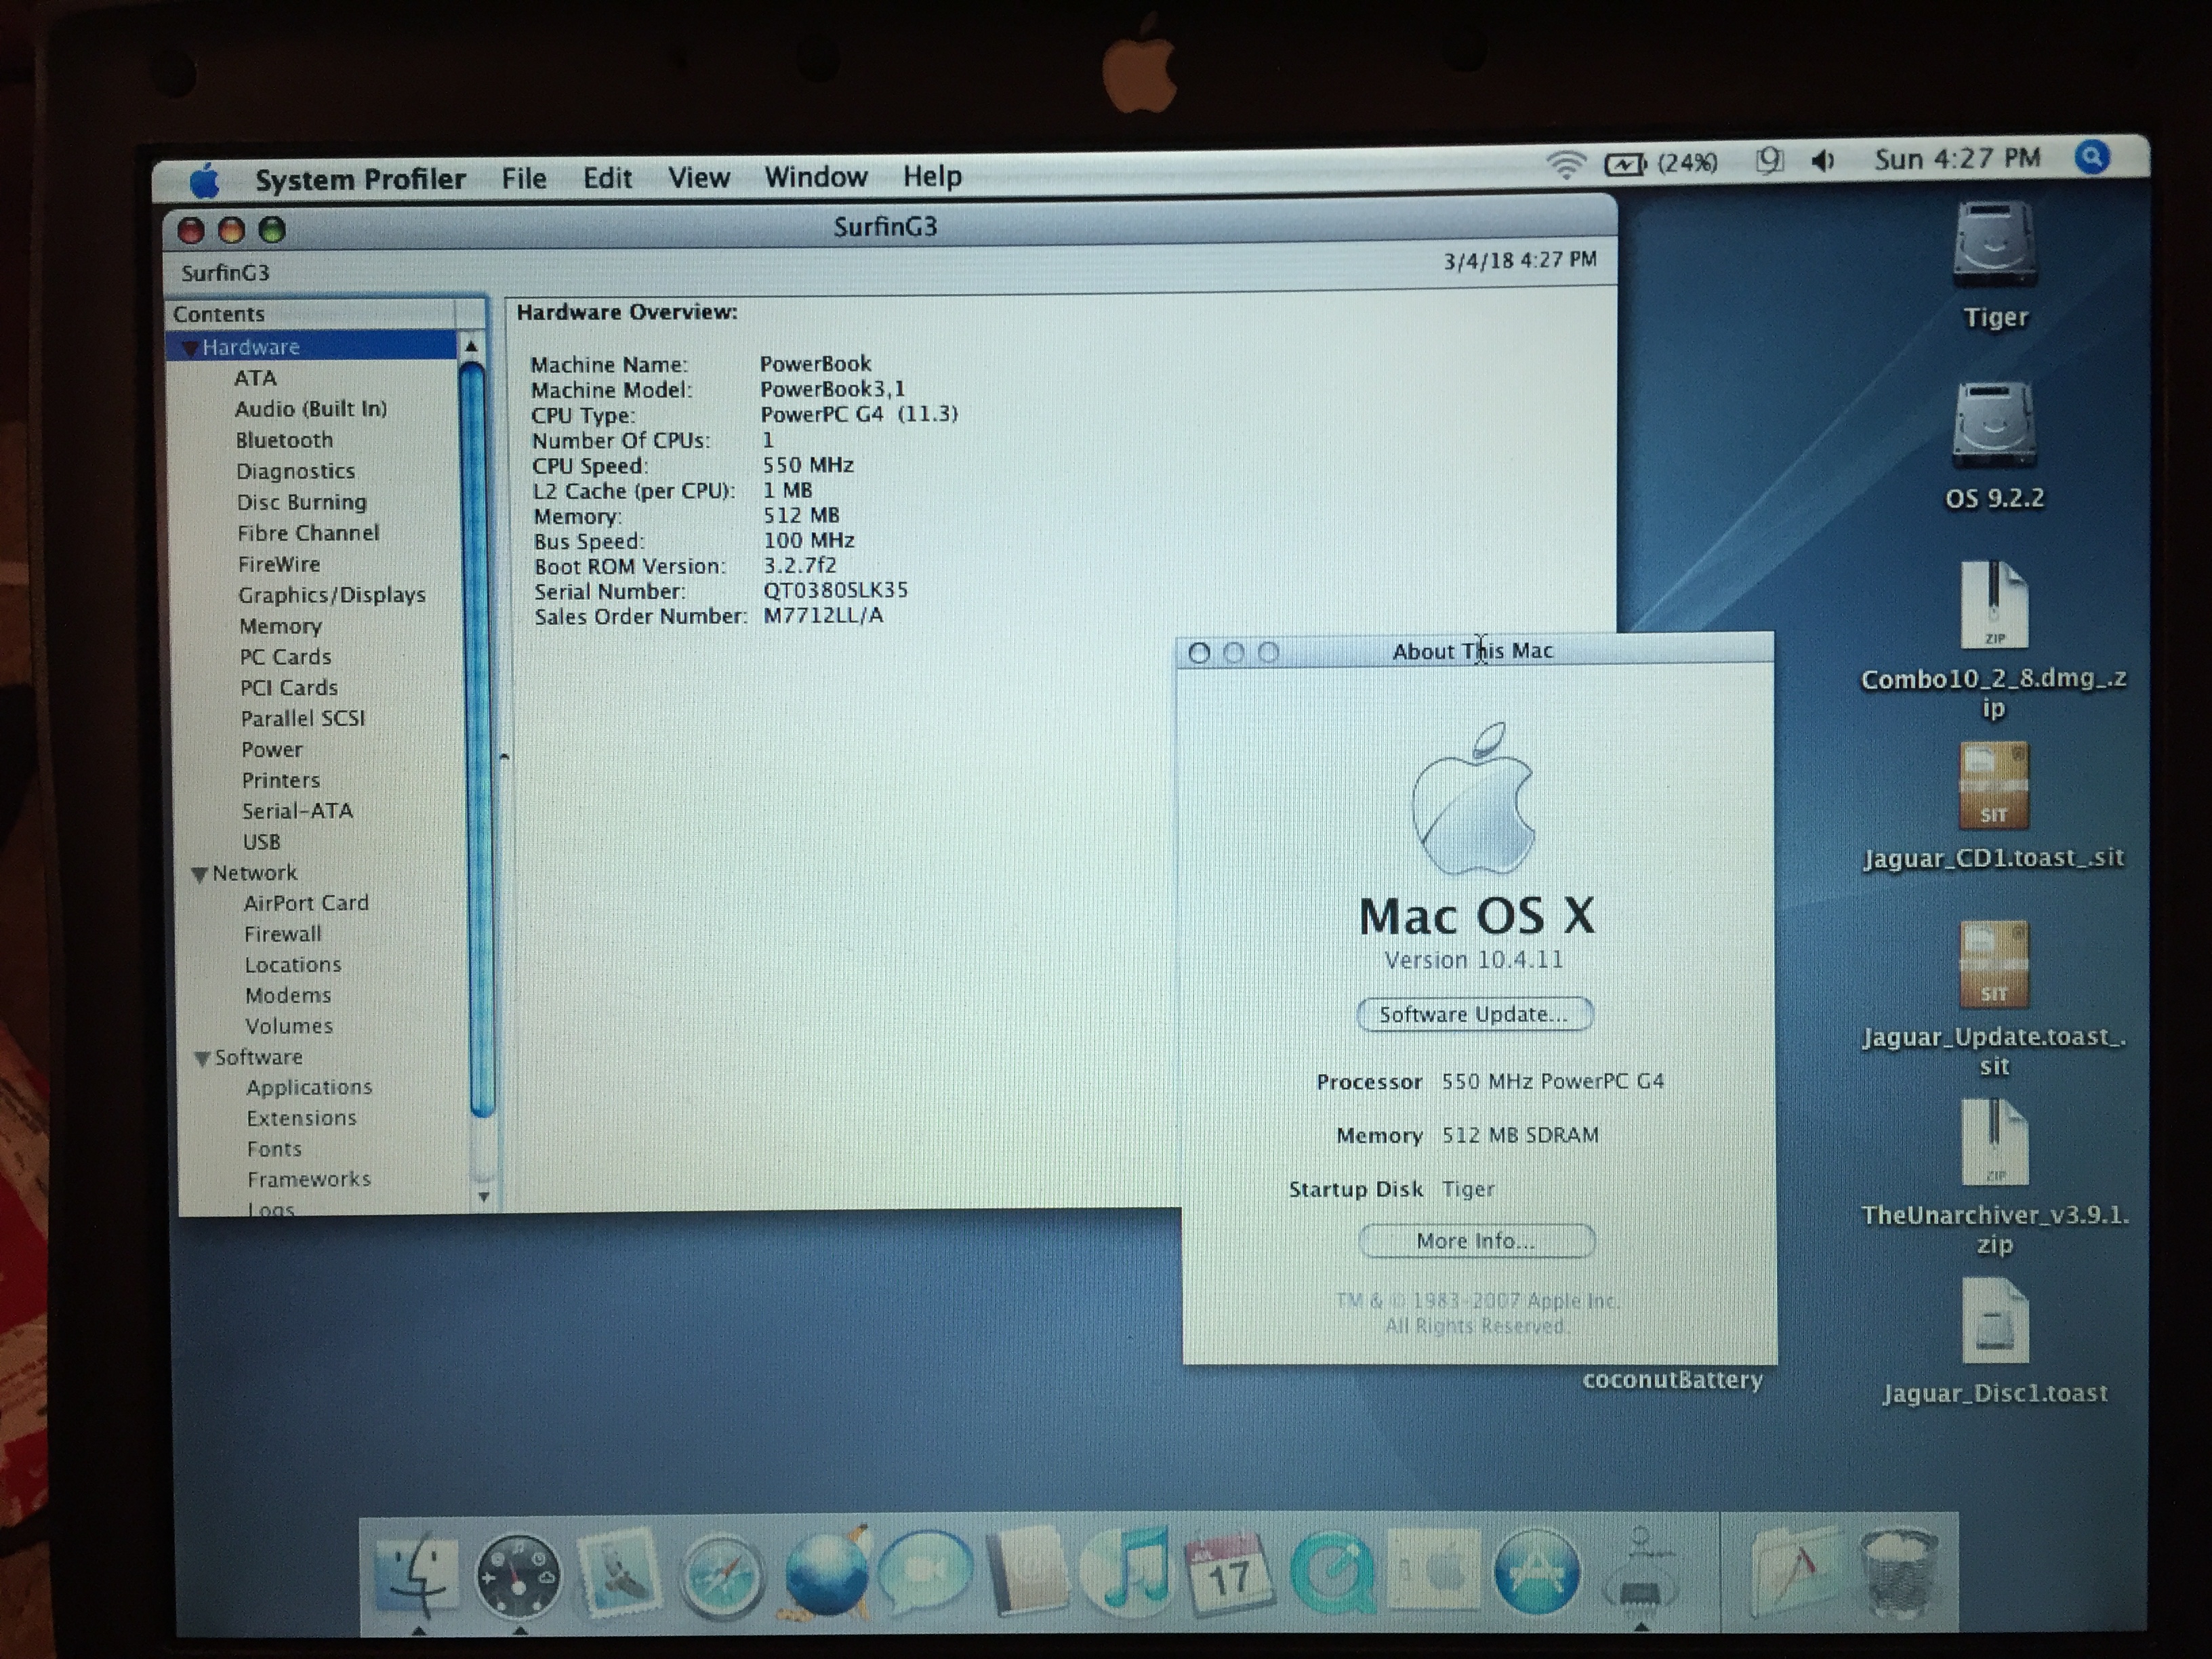Open Safari from the Dock
2212x1659 pixels.
(721, 1576)
